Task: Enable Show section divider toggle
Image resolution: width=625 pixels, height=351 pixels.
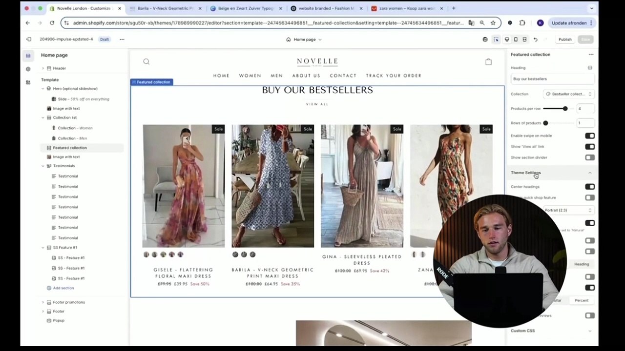Action: (x=590, y=157)
